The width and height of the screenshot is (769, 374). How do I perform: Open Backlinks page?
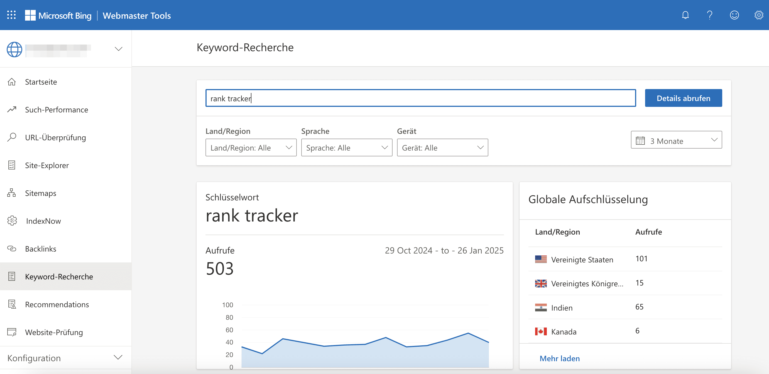click(x=66, y=248)
